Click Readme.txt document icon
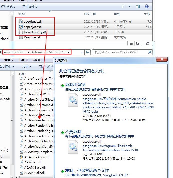The height and width of the screenshot is (178, 173). [21, 37]
